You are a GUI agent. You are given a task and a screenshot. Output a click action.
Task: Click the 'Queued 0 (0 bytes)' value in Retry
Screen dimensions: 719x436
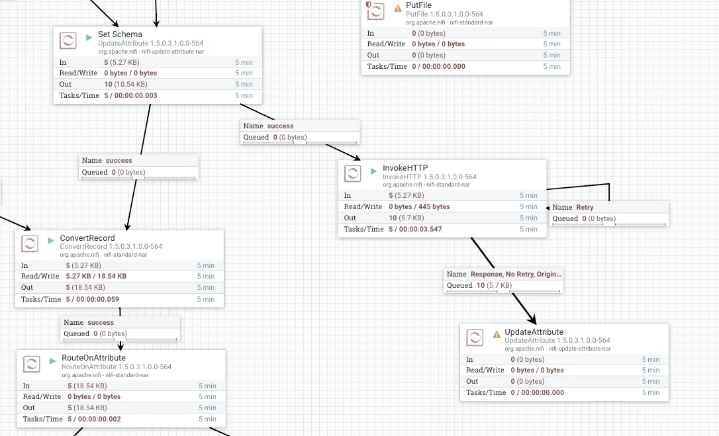tap(599, 219)
